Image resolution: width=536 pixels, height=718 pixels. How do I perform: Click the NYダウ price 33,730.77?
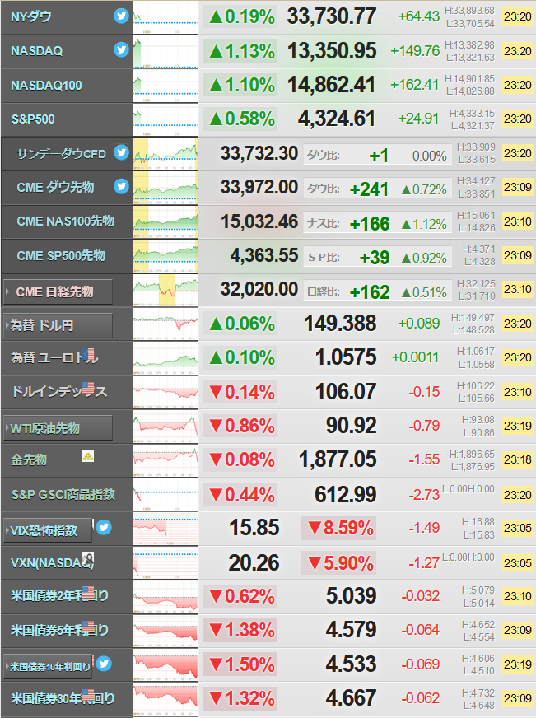coord(331,16)
